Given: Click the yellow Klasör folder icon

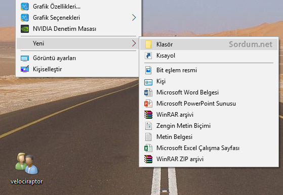Looking at the screenshot, I should coord(148,44).
